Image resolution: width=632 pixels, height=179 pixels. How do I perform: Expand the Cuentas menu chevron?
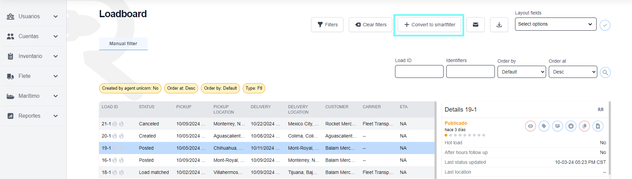pyautogui.click(x=56, y=36)
